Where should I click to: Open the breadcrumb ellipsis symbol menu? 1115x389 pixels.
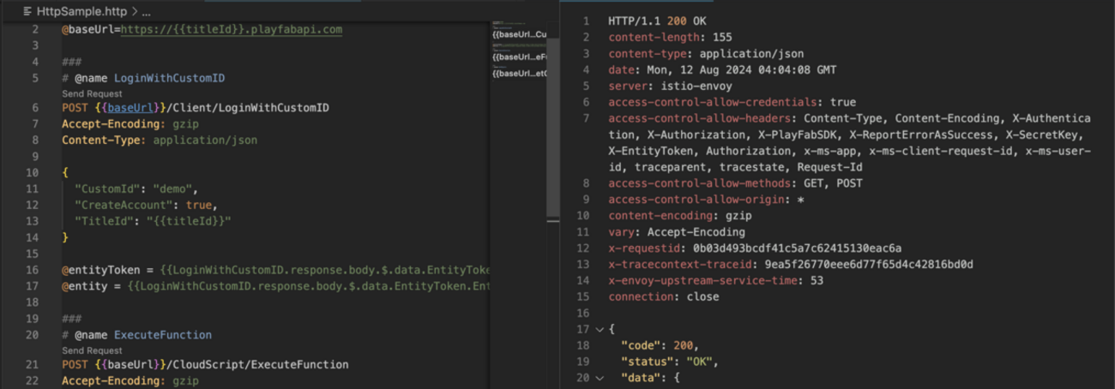coord(145,12)
